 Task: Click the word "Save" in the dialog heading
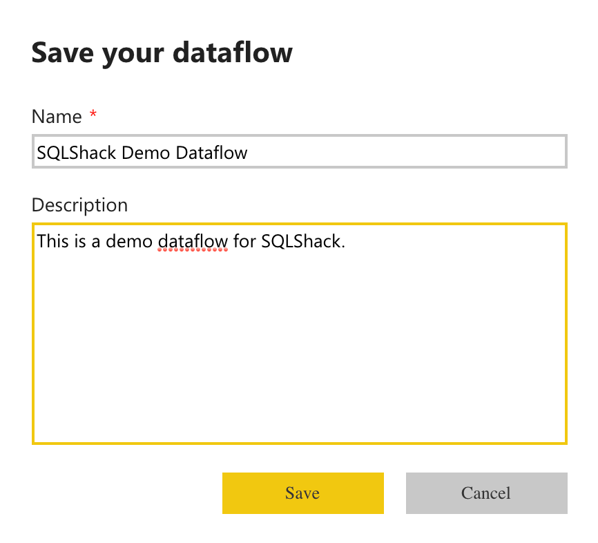click(x=61, y=53)
